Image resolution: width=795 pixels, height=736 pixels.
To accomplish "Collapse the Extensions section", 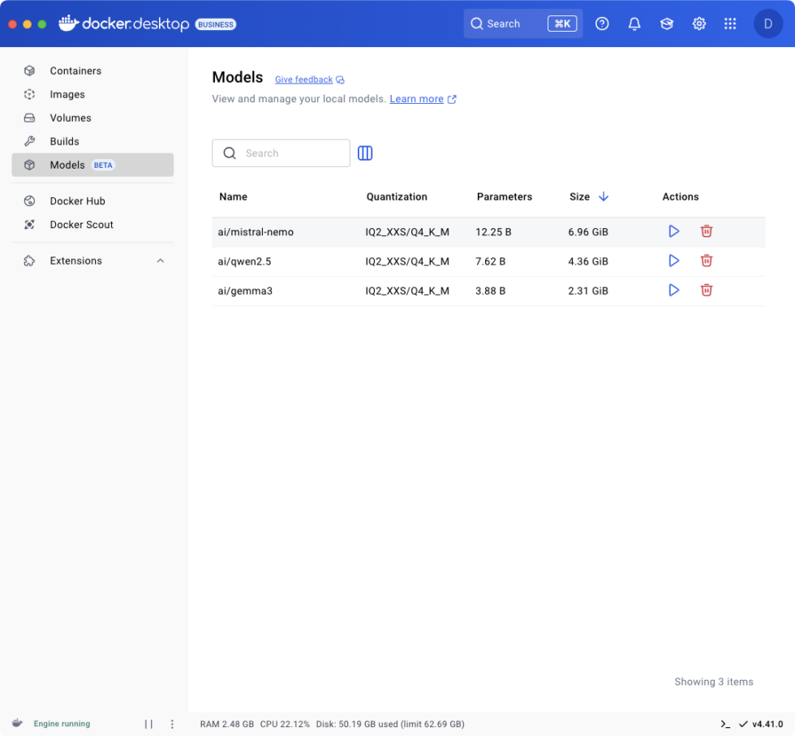I will [160, 260].
